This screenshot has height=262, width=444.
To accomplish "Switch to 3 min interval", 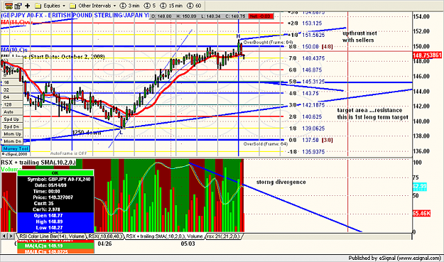I will coord(130,6).
